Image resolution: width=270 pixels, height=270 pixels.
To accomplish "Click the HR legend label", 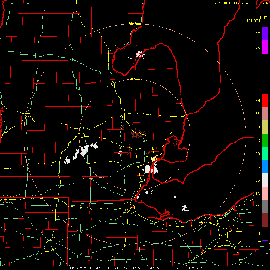I will point(257,140).
